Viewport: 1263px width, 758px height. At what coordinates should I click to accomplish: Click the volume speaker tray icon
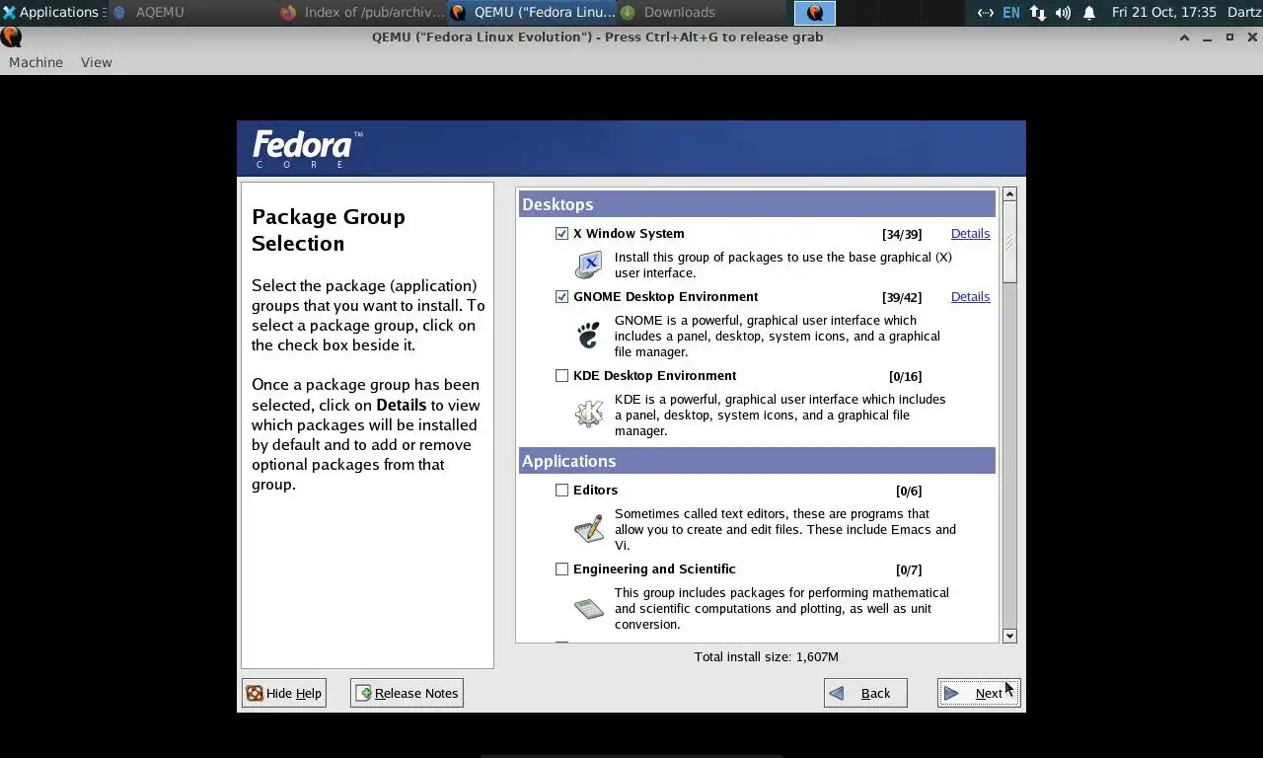tap(1063, 13)
